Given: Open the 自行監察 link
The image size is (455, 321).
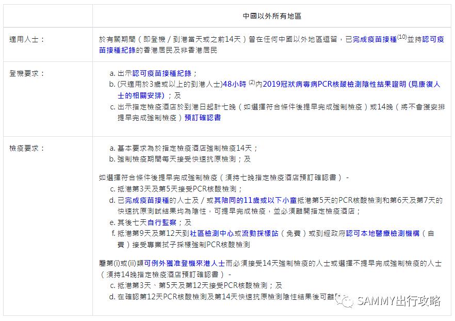Looking at the screenshot, I should pyautogui.click(x=161, y=222).
